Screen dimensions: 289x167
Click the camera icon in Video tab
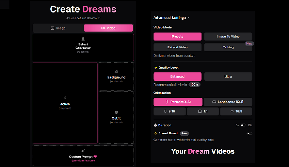click(x=103, y=28)
